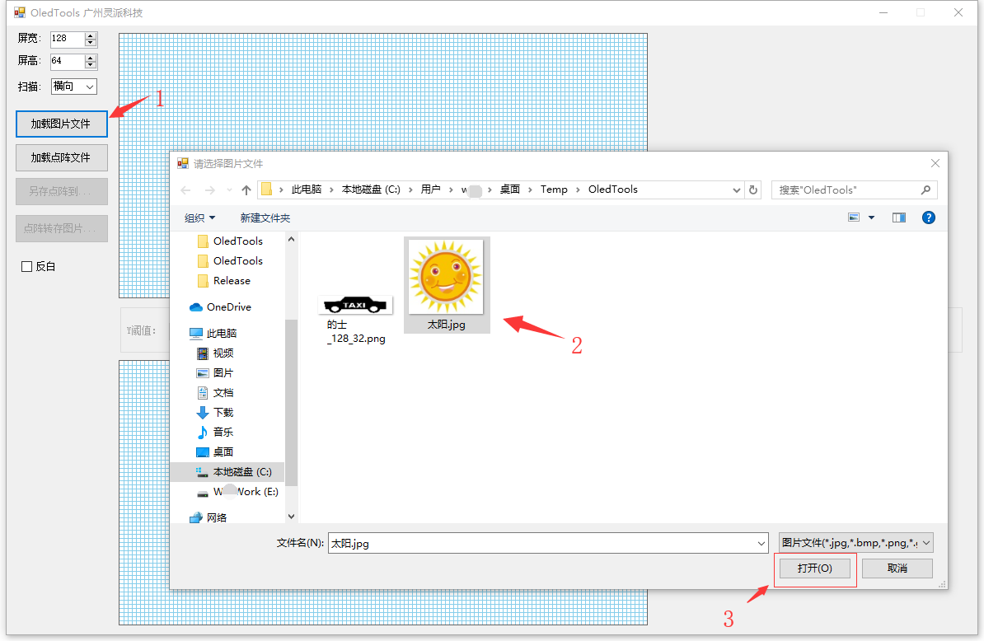Select 本地磁盘 (C:) in navigation tree
This screenshot has height=641, width=984.
pos(227,471)
